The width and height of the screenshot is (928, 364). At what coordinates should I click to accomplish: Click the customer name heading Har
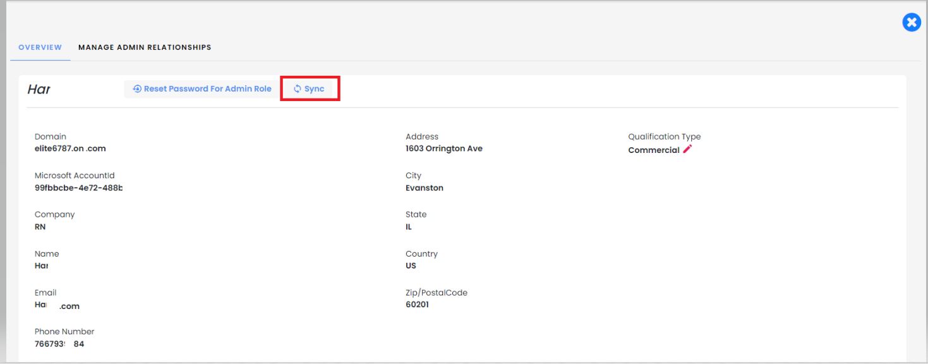[39, 89]
